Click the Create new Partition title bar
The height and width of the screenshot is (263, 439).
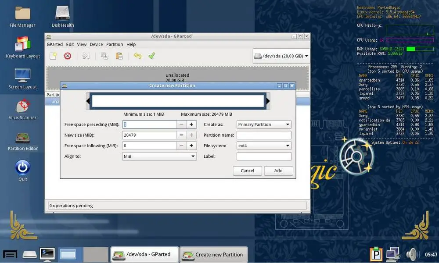(172, 85)
